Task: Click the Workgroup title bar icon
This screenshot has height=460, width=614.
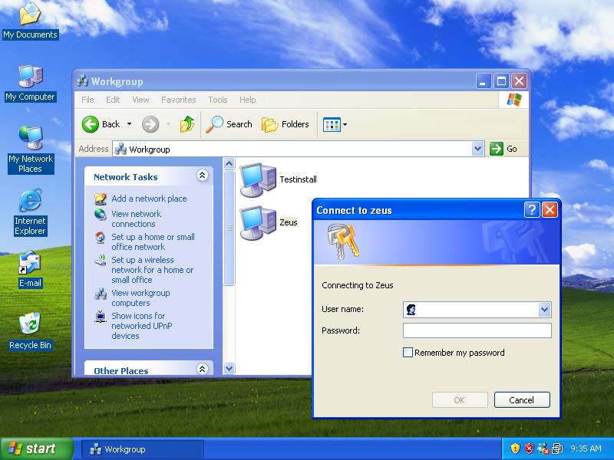Action: coord(82,81)
